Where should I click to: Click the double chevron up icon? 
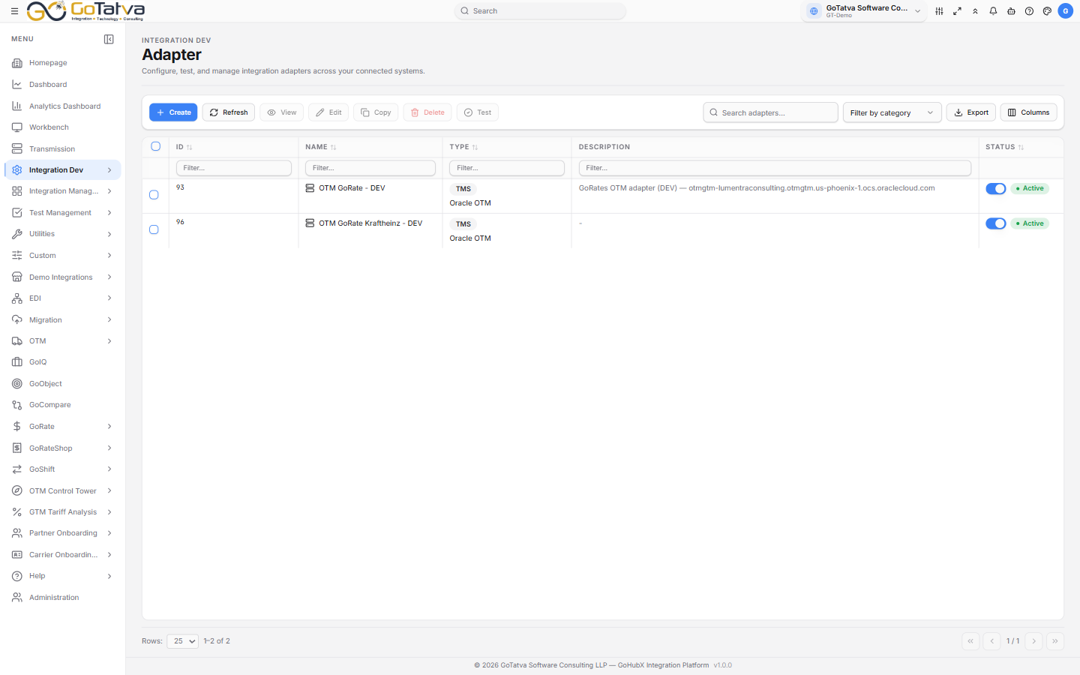(x=975, y=11)
